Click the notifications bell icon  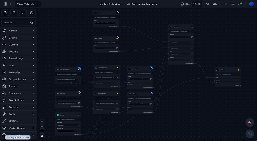click(233, 4)
